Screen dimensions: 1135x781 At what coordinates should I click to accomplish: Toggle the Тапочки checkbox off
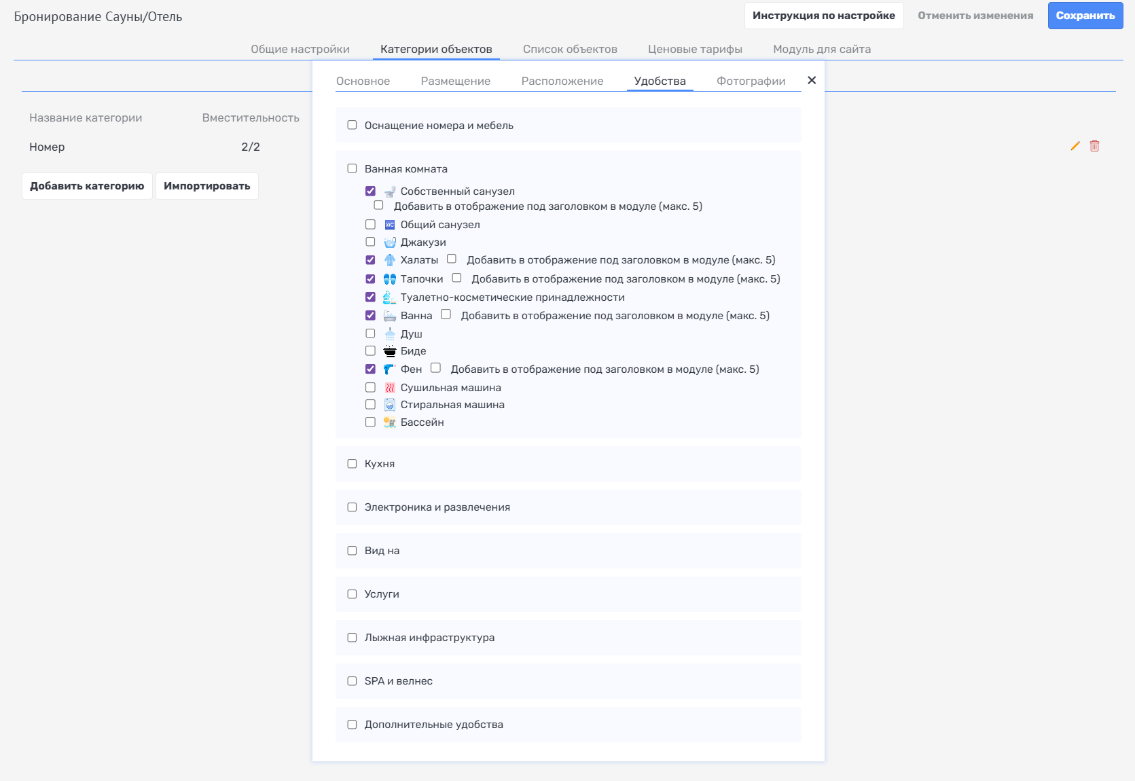click(x=370, y=279)
